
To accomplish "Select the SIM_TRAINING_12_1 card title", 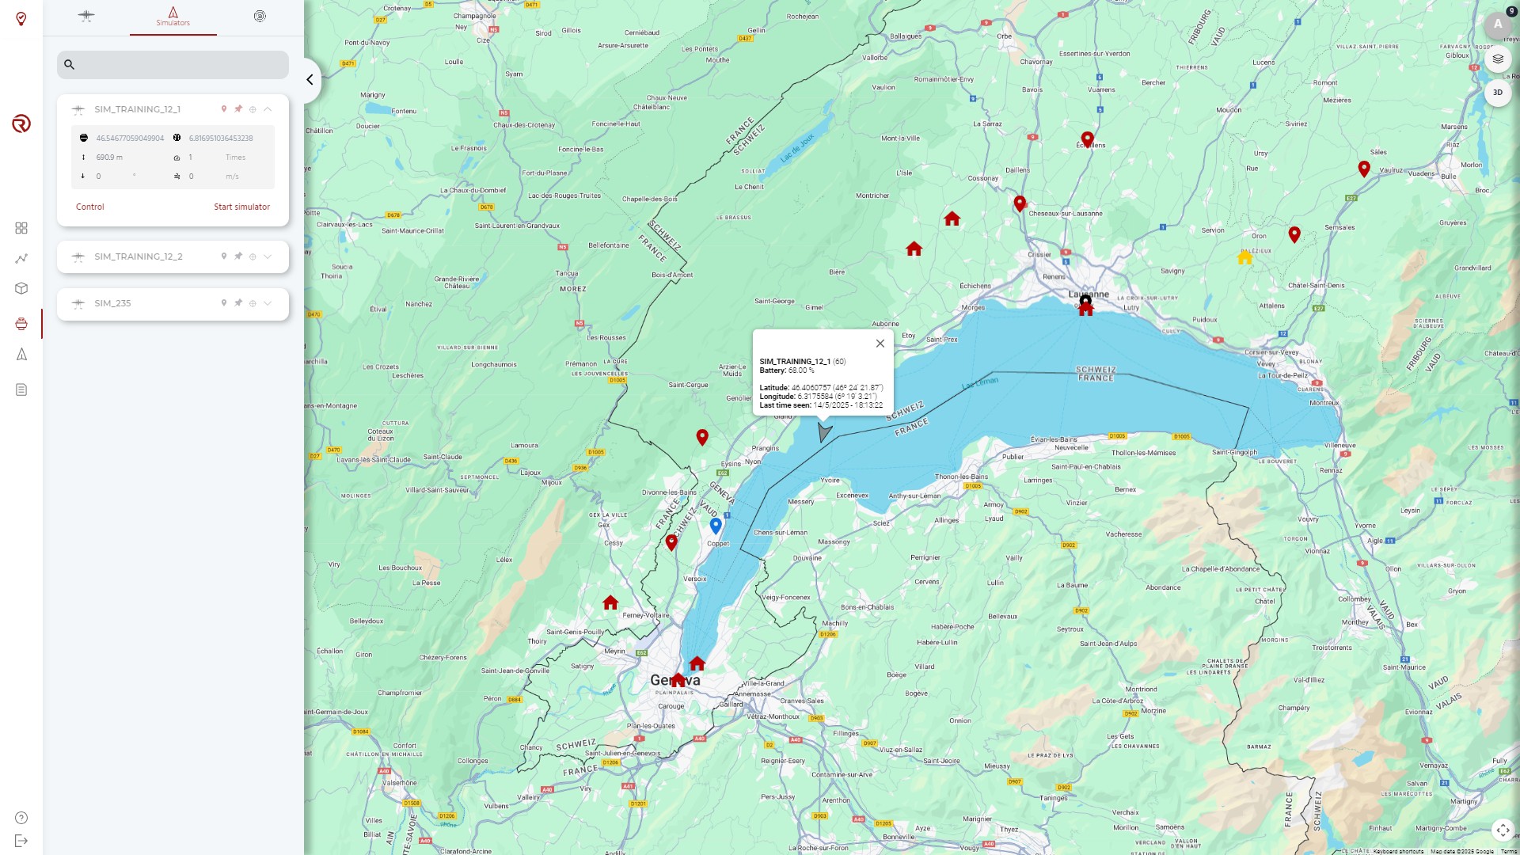I will click(x=137, y=109).
